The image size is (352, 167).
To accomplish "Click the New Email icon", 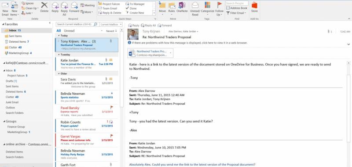I will (5, 5).
